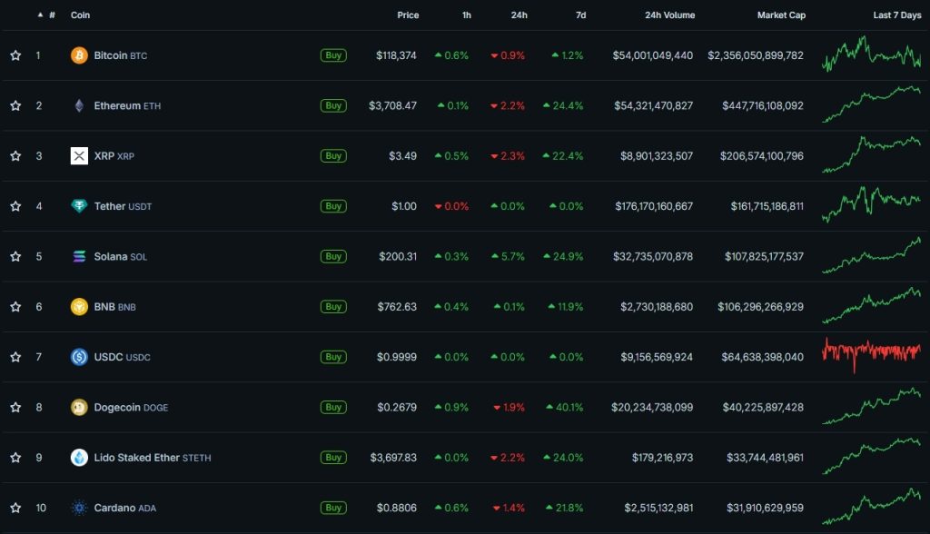Click the Tether logo icon
930x534 pixels.
point(79,206)
